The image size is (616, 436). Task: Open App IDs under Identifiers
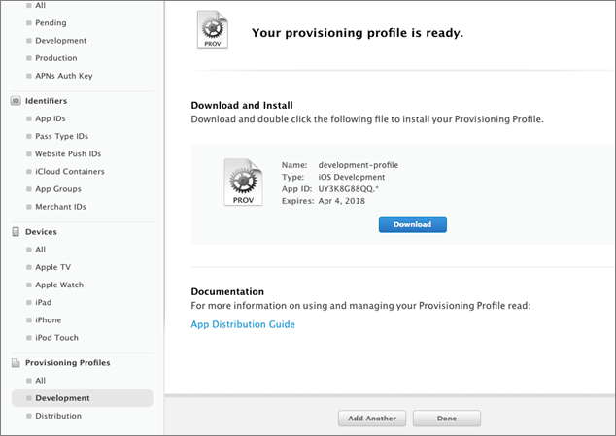coord(51,118)
